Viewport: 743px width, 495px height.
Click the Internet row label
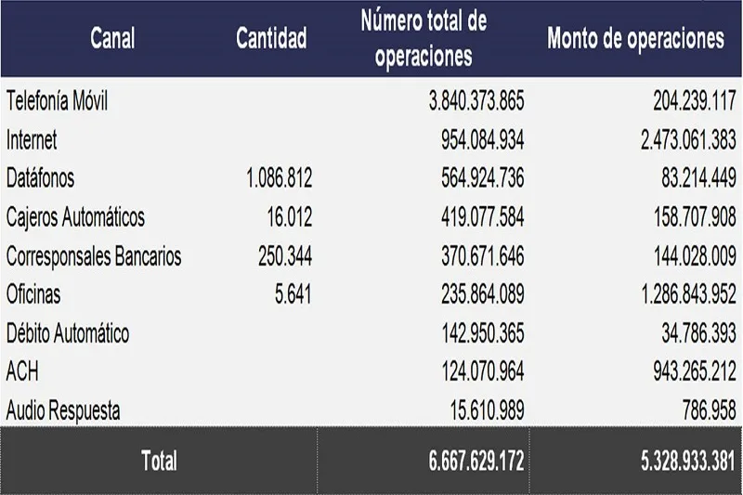(32, 140)
